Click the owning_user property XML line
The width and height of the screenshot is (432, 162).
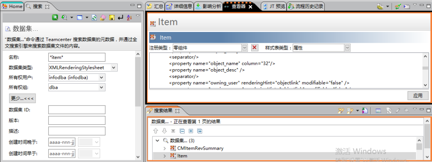[x=259, y=83]
